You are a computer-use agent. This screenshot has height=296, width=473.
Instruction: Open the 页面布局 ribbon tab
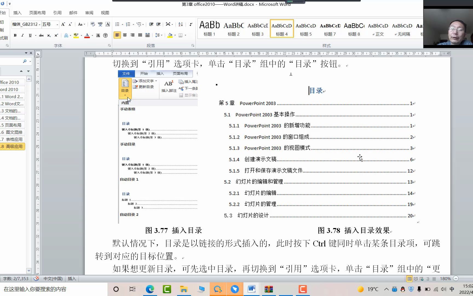tap(37, 13)
